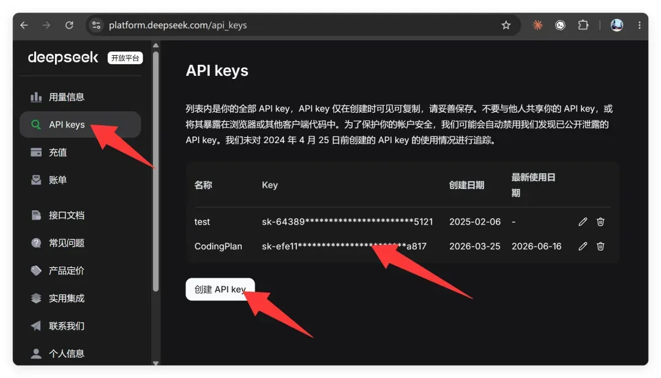Open 实用集成 in the sidebar
The height and width of the screenshot is (378, 661).
point(80,298)
